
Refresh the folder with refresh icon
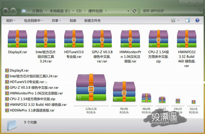click(134, 11)
